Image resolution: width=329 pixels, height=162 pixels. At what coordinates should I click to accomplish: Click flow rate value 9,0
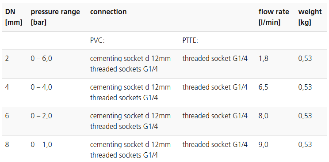[x=263, y=144]
